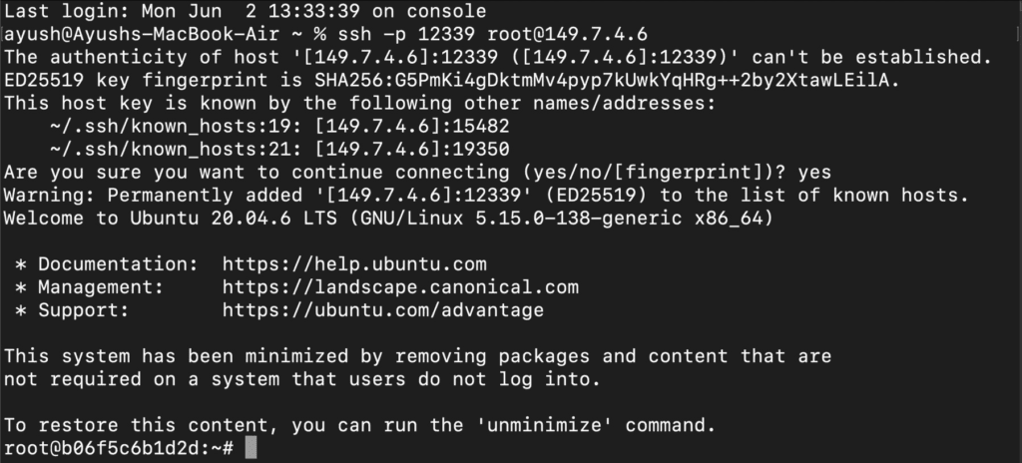Click the [149.7.4.6]:19350 address
The height and width of the screenshot is (463, 1022).
(412, 150)
